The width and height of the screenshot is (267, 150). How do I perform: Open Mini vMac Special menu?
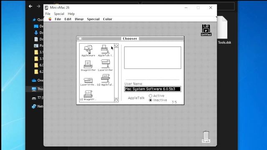pyautogui.click(x=59, y=14)
